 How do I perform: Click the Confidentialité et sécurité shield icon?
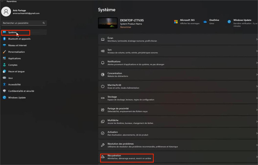[4, 91]
